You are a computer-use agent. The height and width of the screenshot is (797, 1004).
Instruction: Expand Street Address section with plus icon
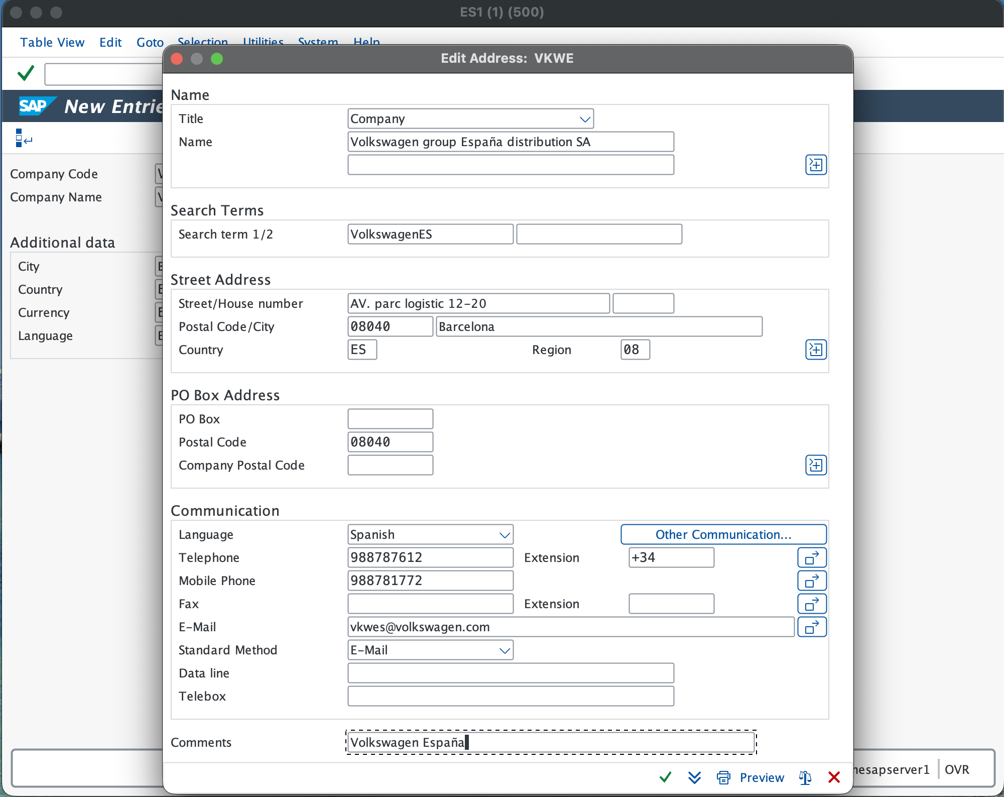[x=816, y=350]
